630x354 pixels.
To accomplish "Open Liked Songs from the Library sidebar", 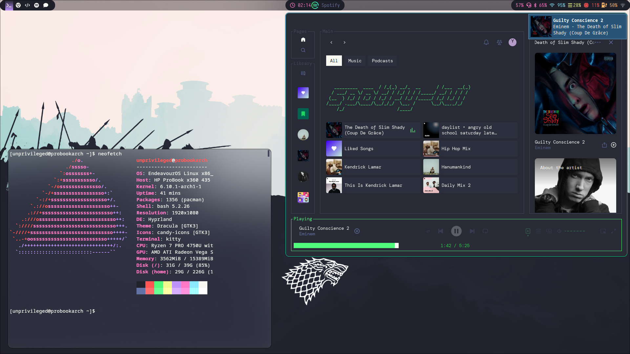I will click(x=303, y=93).
